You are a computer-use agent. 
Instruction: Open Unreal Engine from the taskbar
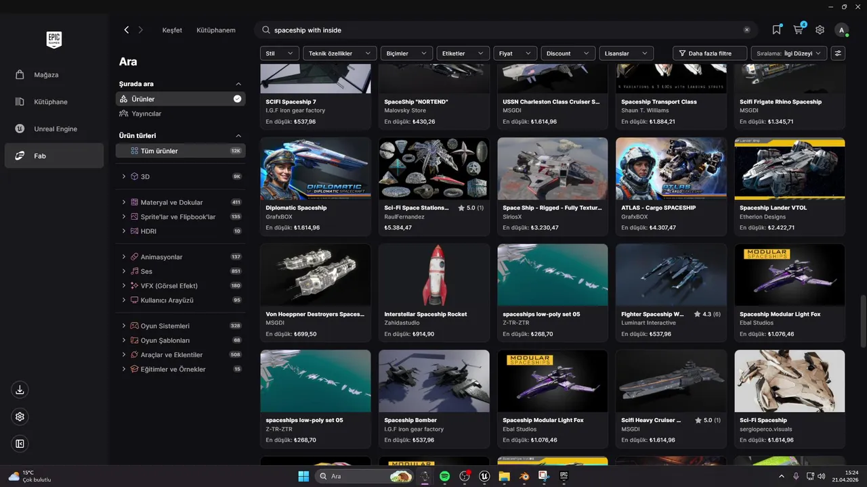[x=484, y=476]
